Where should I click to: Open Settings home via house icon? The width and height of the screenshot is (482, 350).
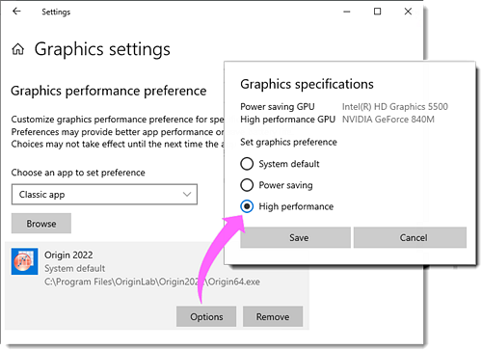click(18, 49)
